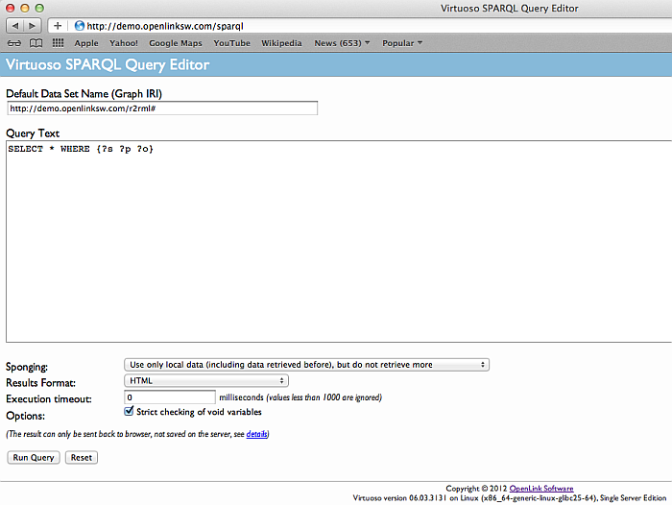Click the Execution timeout input field
The height and width of the screenshot is (505, 672).
[x=170, y=397]
